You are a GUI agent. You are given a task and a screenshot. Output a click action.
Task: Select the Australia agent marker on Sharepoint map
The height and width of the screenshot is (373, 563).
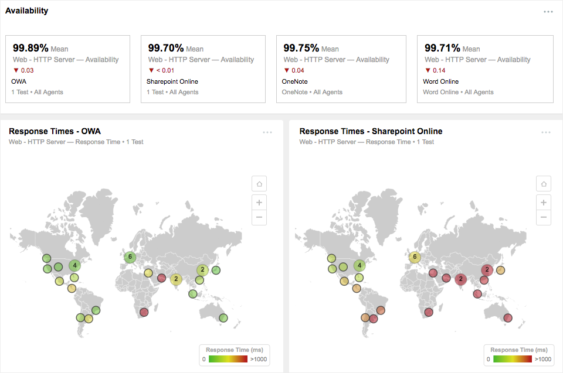point(507,318)
